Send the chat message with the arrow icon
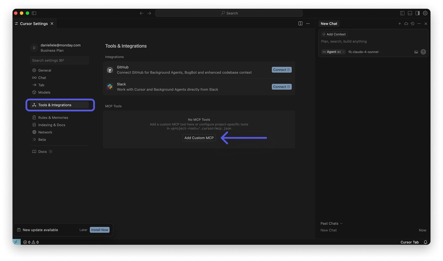The image size is (443, 261). click(423, 52)
